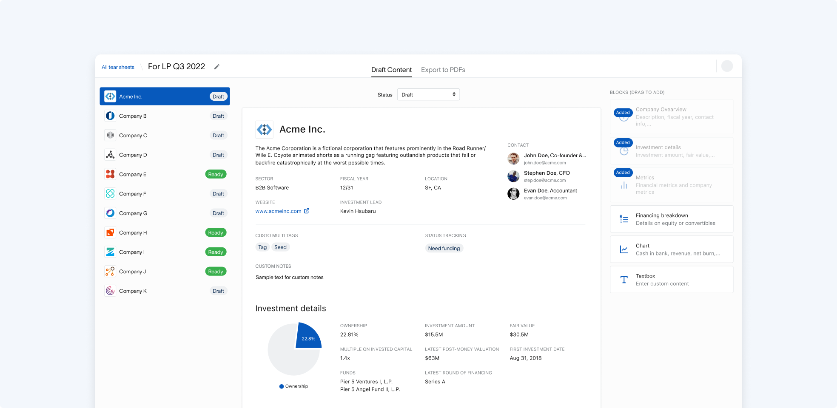Click the Company D logo icon

coord(110,155)
